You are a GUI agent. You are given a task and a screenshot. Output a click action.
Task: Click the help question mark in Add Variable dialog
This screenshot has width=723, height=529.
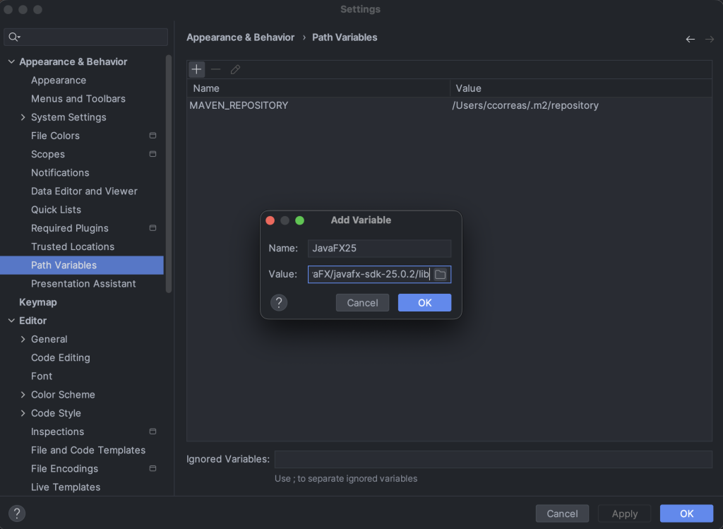click(278, 302)
